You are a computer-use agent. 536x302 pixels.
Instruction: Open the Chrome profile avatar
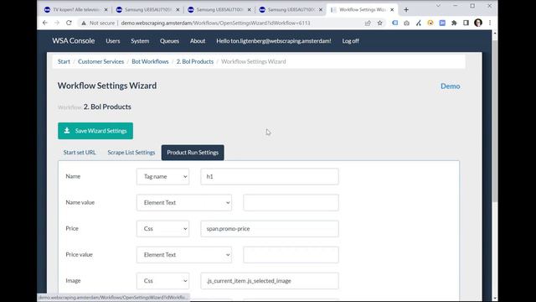pyautogui.click(x=478, y=23)
